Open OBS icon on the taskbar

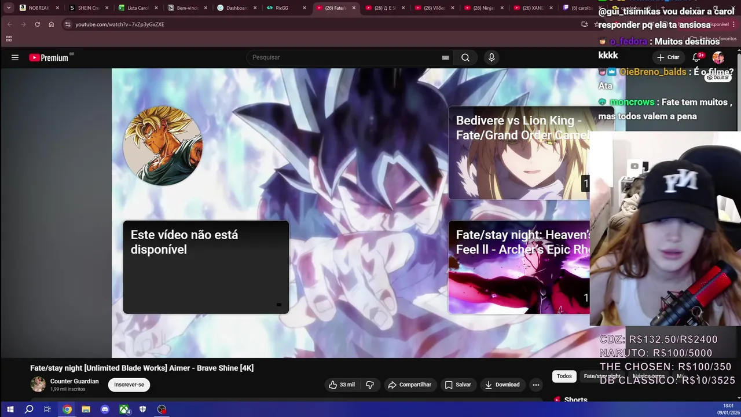point(162,409)
